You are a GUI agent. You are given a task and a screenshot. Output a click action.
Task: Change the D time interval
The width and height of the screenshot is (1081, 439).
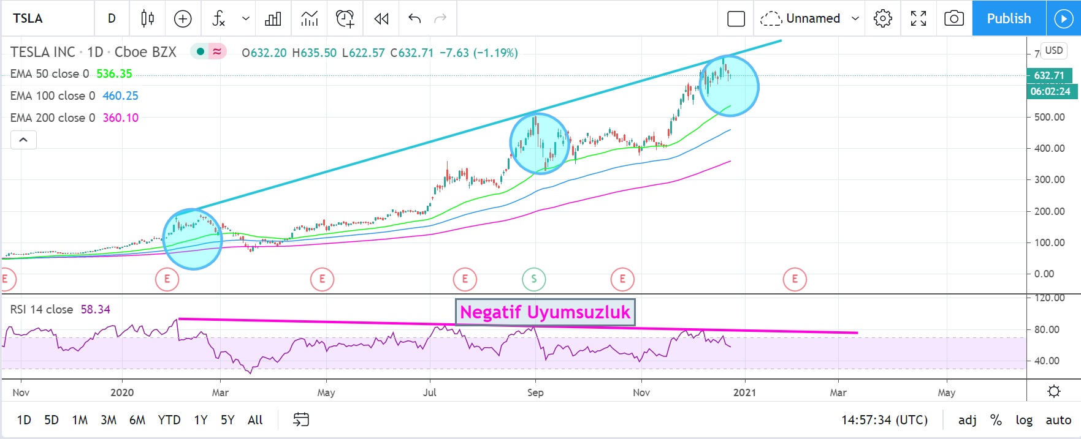112,18
